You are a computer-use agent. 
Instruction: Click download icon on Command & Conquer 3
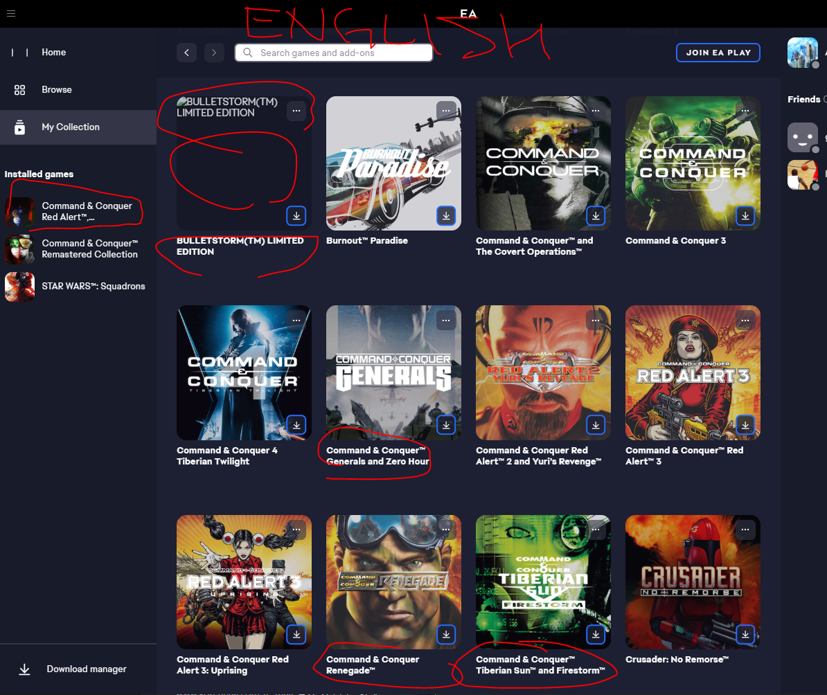pos(745,216)
